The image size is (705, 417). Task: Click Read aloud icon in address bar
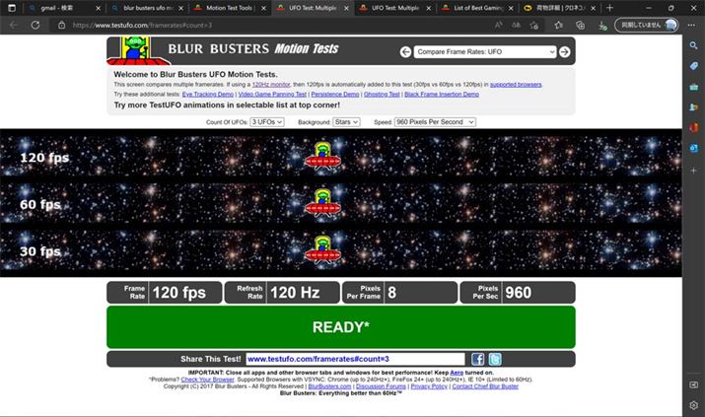498,26
